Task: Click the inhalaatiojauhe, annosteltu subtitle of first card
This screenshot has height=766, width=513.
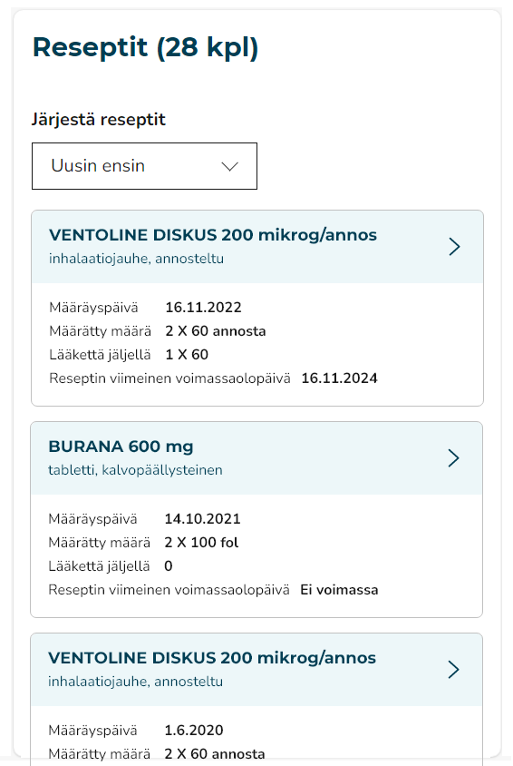Action: click(137, 259)
